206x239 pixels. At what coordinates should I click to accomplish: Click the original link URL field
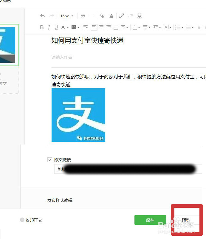(x=128, y=169)
